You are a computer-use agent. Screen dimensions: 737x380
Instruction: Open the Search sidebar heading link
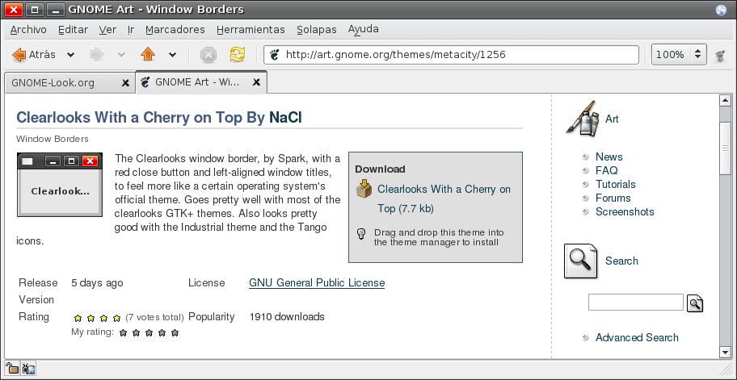coord(621,261)
